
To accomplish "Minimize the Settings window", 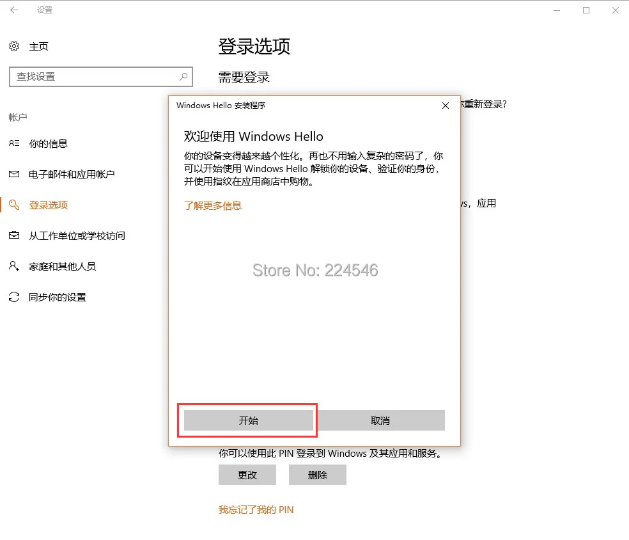I will tap(557, 10).
